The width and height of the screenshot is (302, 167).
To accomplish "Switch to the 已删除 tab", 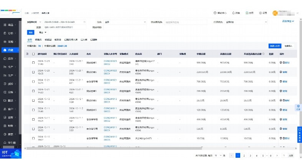I will [x=94, y=40].
